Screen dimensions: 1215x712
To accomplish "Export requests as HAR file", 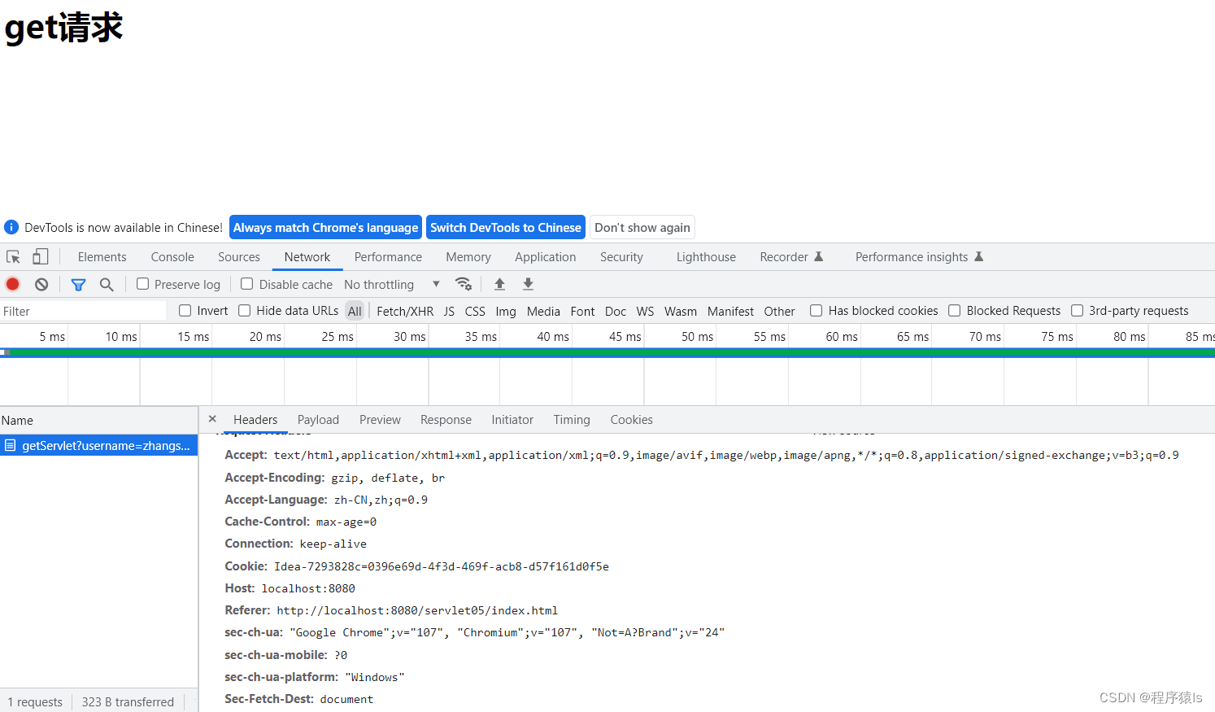I will (528, 284).
